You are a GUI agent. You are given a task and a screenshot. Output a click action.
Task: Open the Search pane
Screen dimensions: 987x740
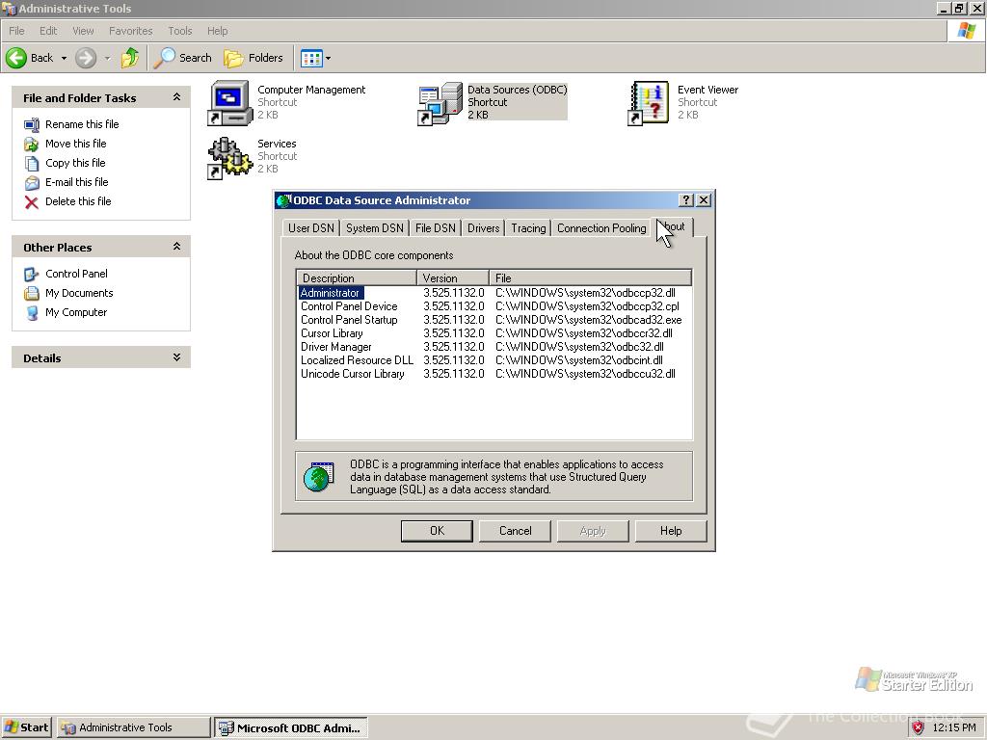[183, 58]
